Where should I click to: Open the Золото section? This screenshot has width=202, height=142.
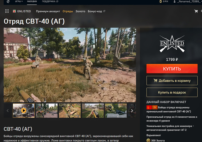(x=80, y=11)
